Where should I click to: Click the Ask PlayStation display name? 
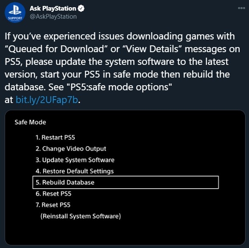tap(53, 8)
